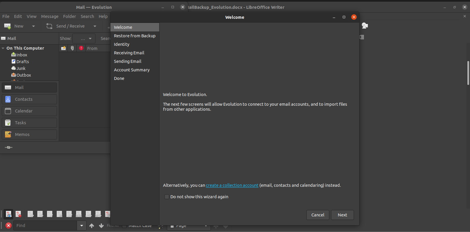Open the View menu in Evolution
This screenshot has width=470, height=232.
pyautogui.click(x=31, y=16)
